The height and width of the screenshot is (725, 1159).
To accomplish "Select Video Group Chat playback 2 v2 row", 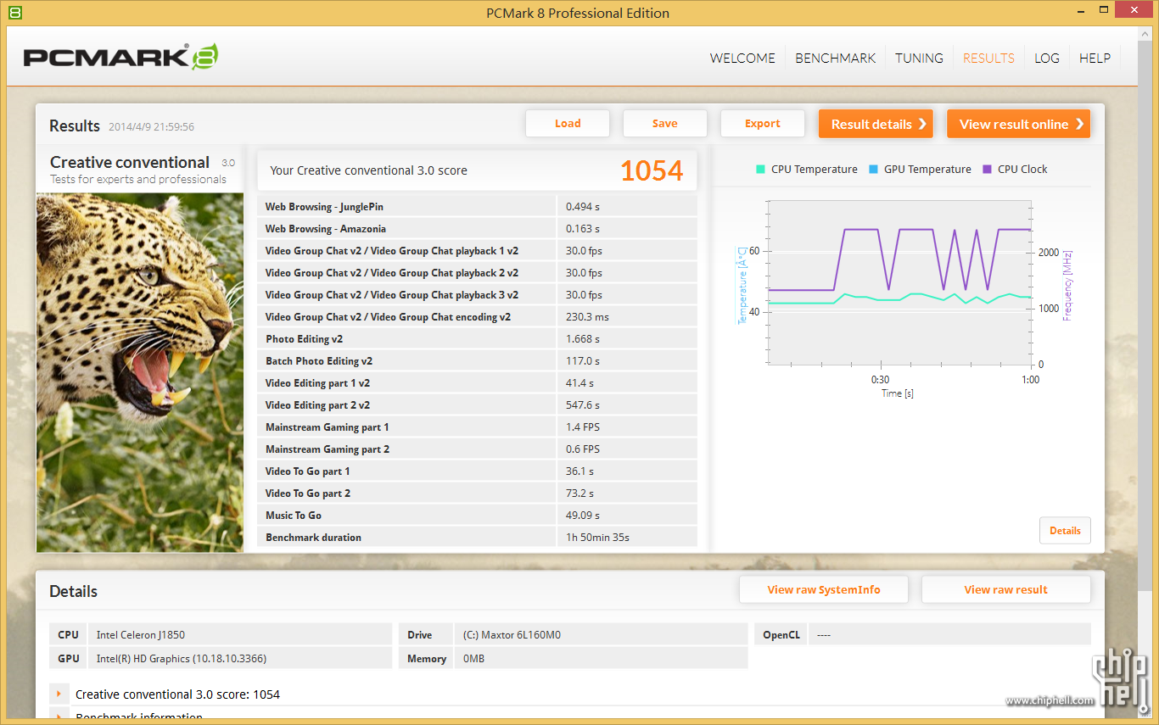I will coord(477,273).
